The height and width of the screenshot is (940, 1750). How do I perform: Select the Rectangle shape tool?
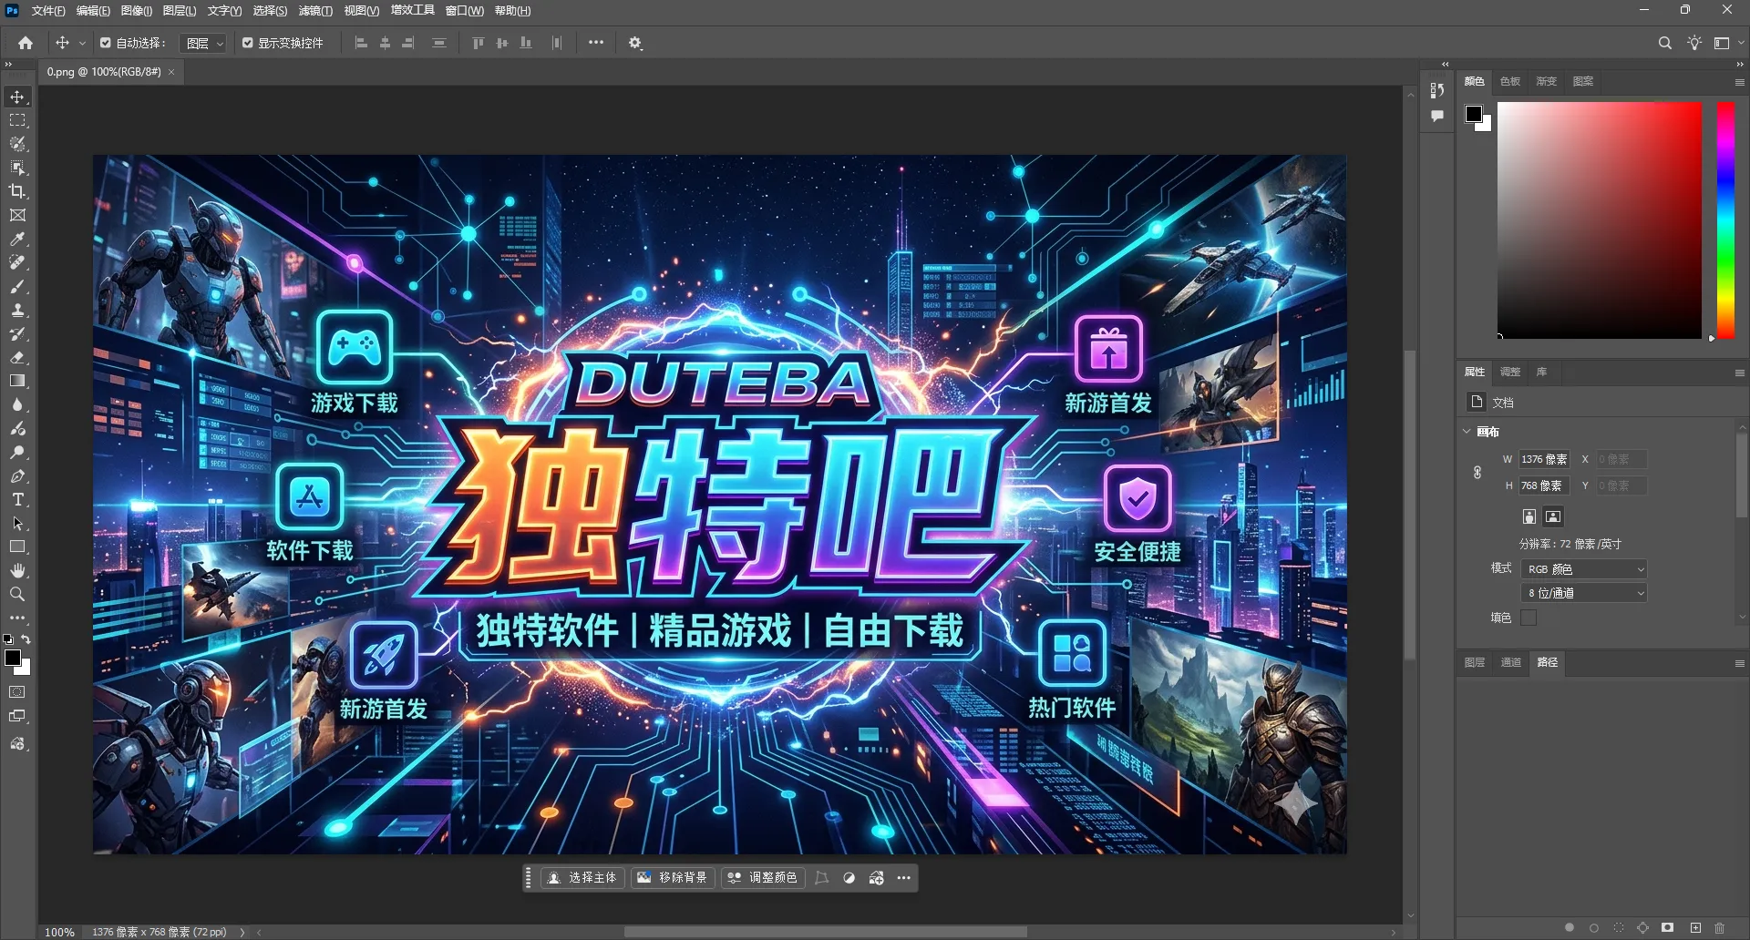coord(17,547)
